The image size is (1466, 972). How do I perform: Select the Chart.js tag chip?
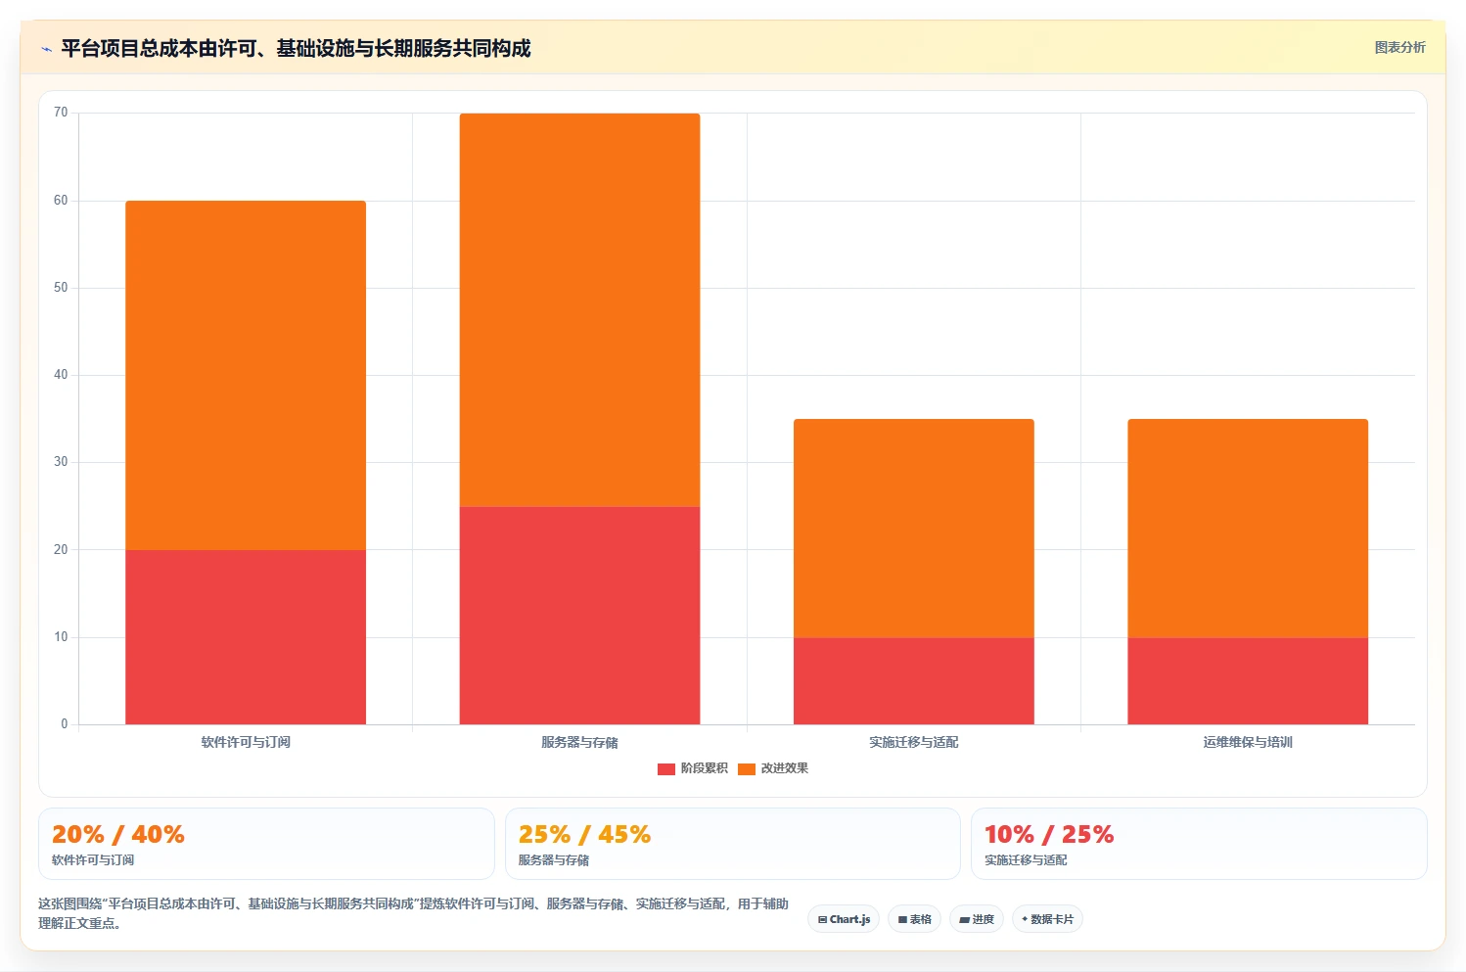click(844, 919)
